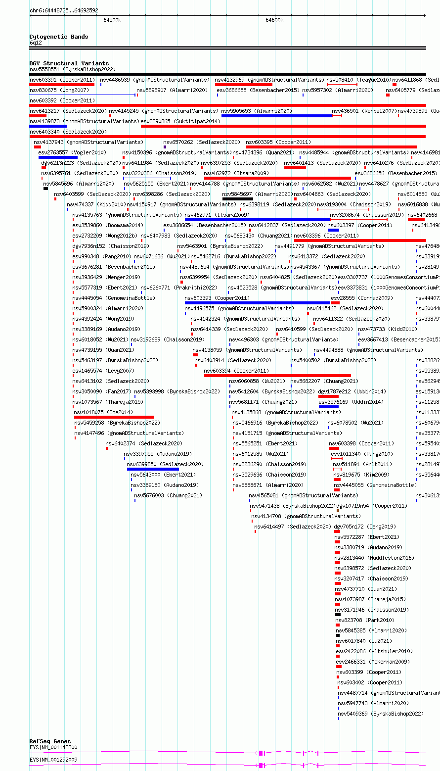Click the 64600k scale label

[274, 20]
